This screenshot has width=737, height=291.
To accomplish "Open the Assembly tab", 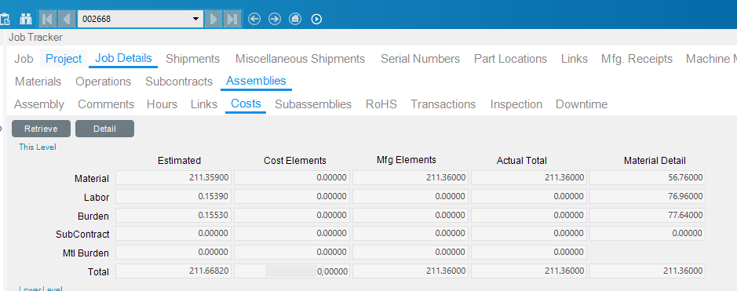I will [x=39, y=104].
